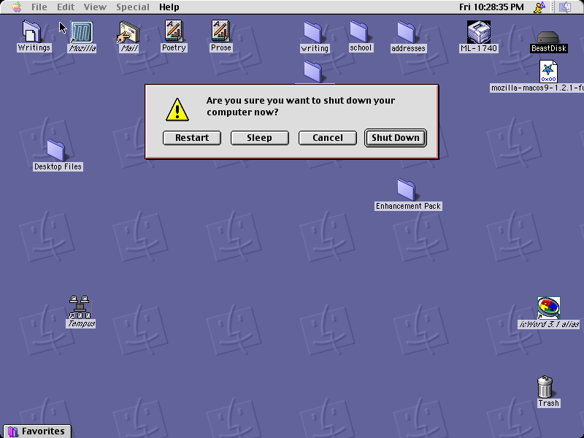Screen dimensions: 584x438
Task: Select the Mail alias icon
Action: [129, 32]
